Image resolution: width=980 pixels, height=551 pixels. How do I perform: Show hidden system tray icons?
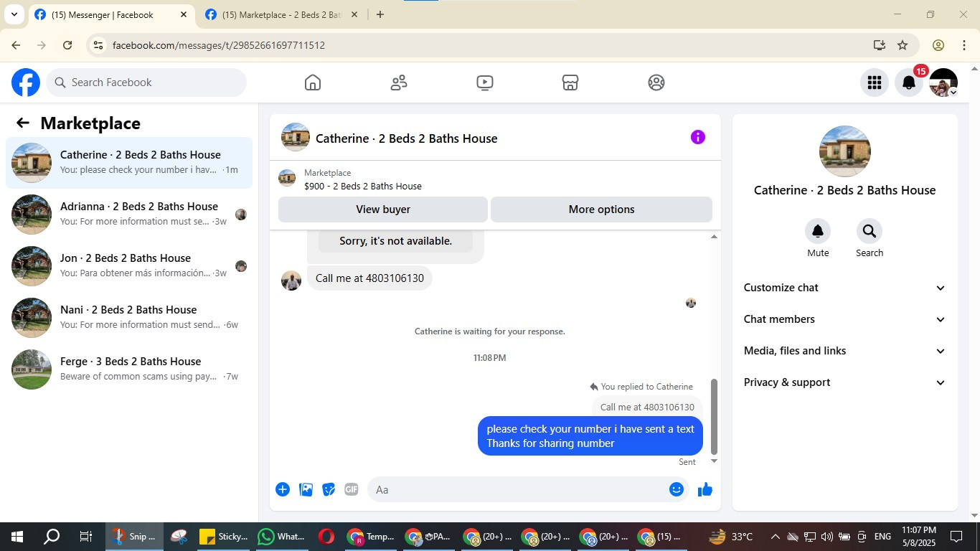775,537
